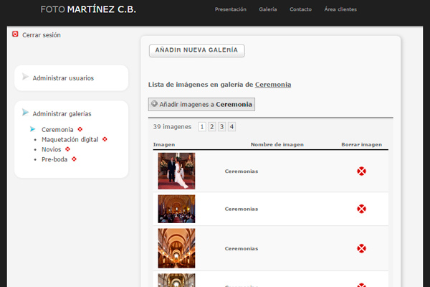The height and width of the screenshot is (287, 430).
Task: Click the Ceremonia link in the list heading
Action: point(273,85)
